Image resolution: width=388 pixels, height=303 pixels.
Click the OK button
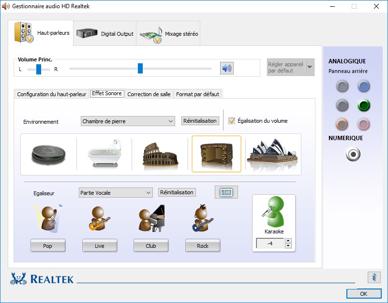click(x=363, y=293)
